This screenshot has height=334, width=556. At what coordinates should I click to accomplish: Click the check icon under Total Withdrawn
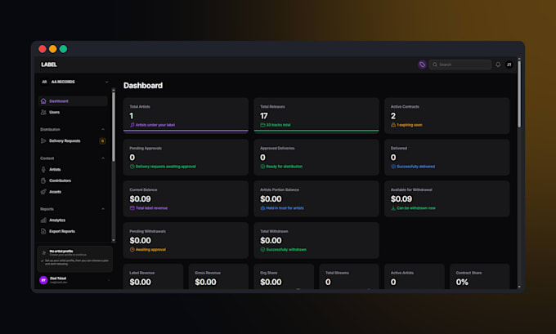click(x=262, y=250)
